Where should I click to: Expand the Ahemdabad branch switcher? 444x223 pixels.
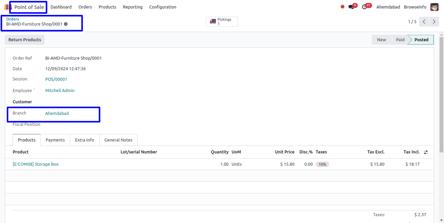(x=388, y=7)
